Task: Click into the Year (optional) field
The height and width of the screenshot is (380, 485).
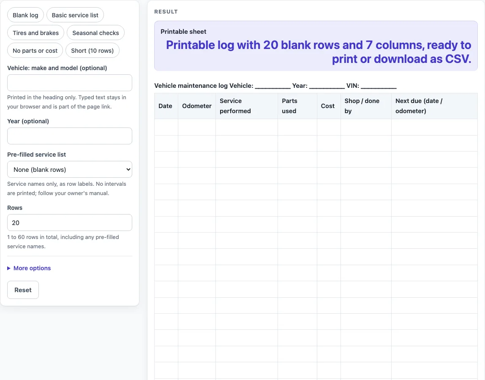Action: 70,136
